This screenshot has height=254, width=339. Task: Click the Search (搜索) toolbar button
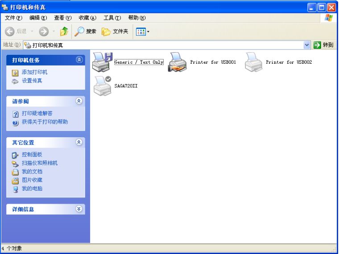[x=86, y=31]
